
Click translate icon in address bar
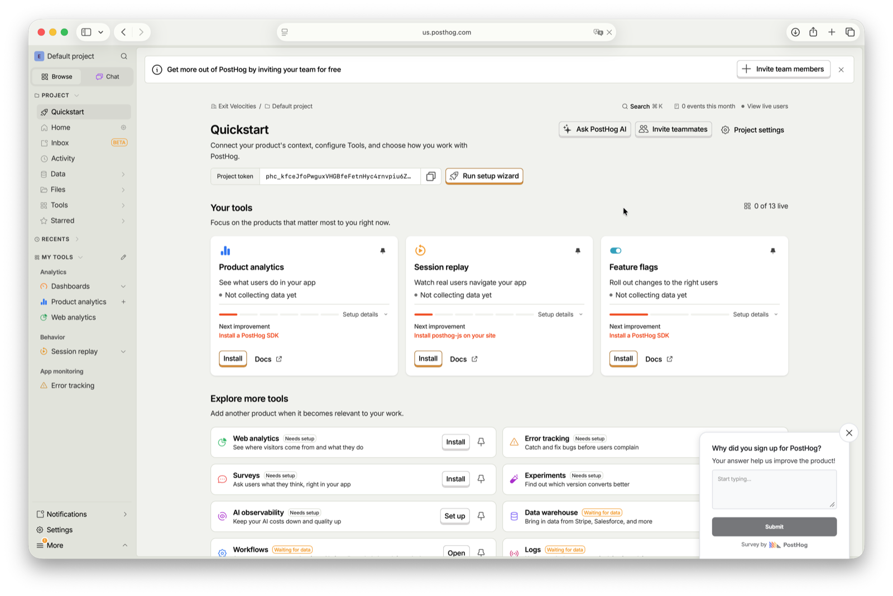[x=598, y=32]
